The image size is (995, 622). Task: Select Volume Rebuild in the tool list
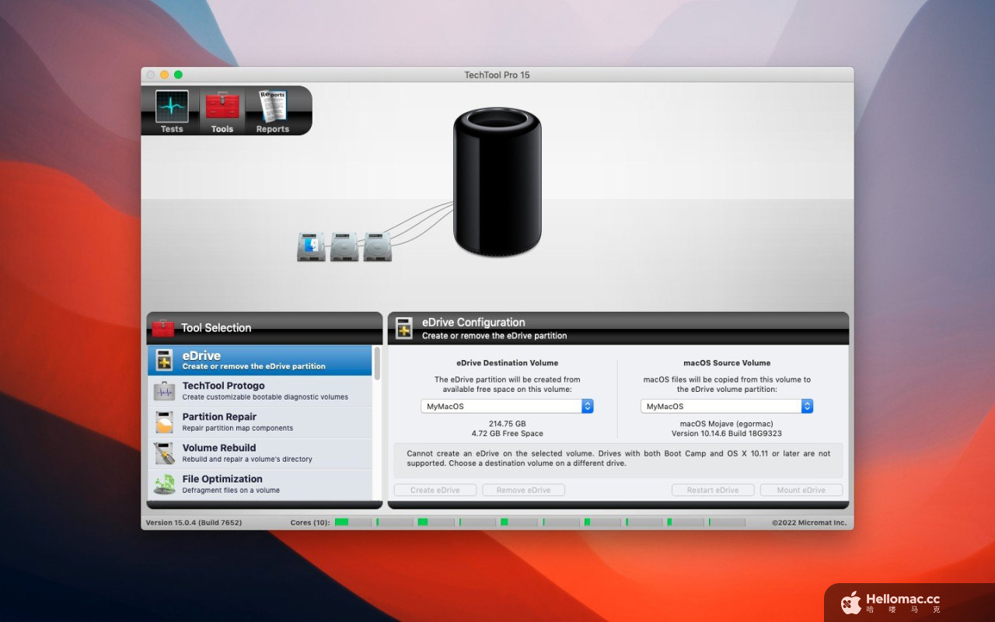(x=260, y=453)
